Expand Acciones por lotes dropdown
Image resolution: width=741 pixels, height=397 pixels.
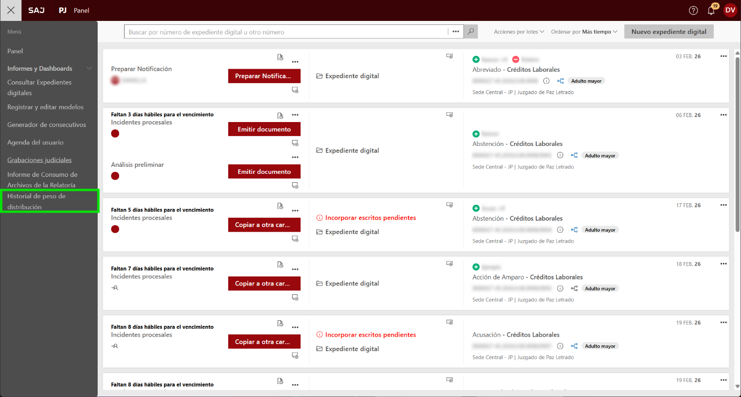click(519, 32)
